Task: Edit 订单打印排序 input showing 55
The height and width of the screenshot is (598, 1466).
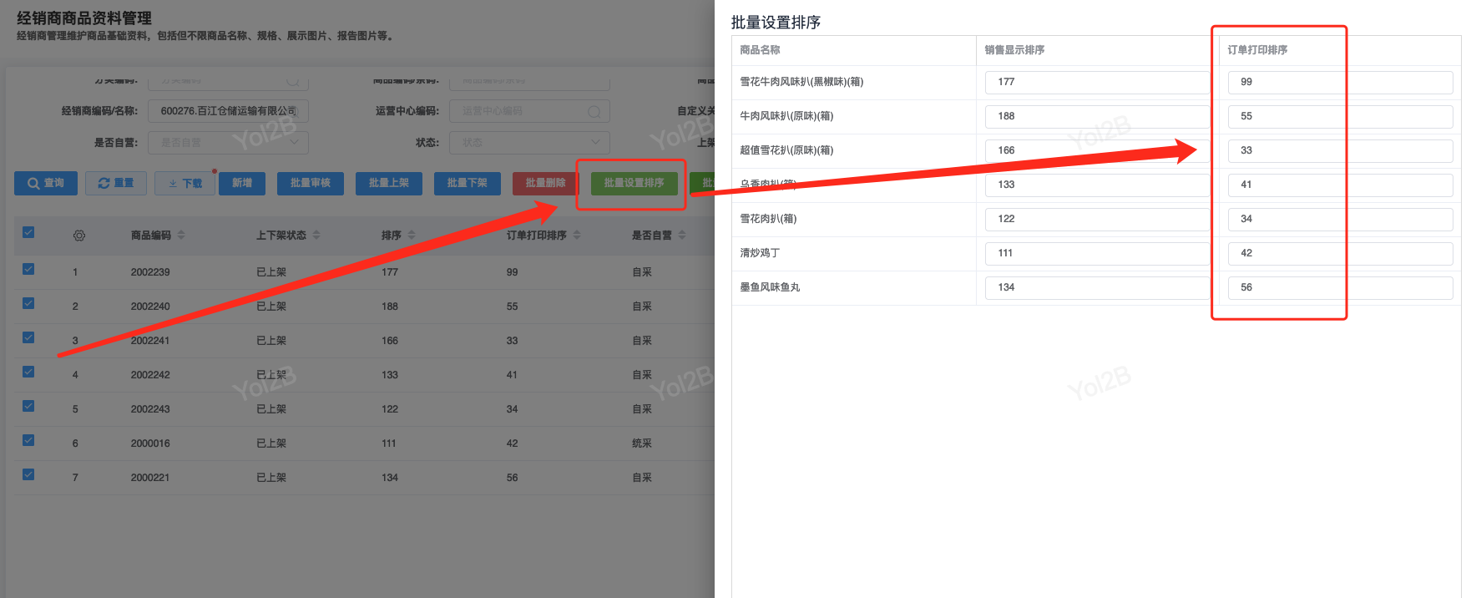Action: [x=1341, y=116]
